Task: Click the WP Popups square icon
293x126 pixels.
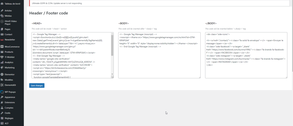Action: [x=2, y=92]
